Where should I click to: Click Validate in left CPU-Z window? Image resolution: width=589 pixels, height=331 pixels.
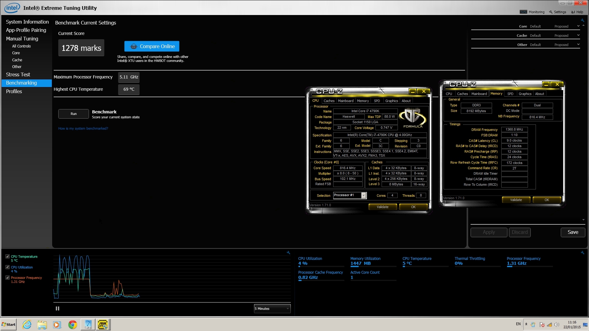click(383, 207)
